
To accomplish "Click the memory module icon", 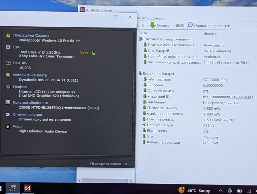I will (x=8, y=63).
